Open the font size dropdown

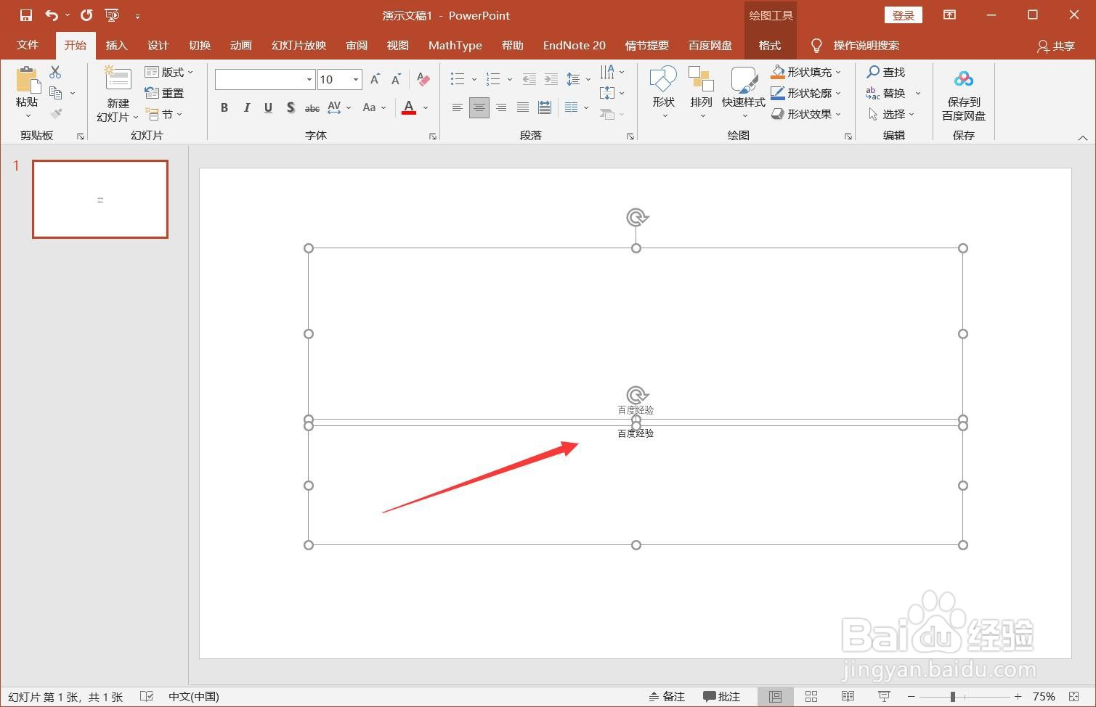point(356,79)
